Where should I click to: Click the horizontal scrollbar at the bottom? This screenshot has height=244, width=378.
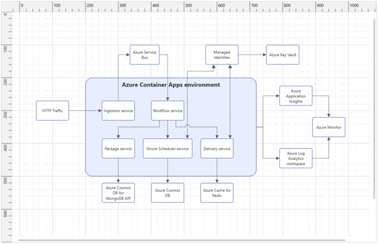click(182, 240)
